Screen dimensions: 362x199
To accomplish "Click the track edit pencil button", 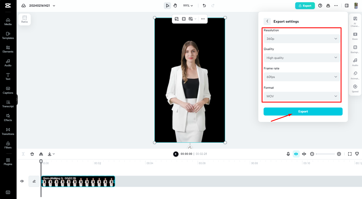I will coord(34,181).
